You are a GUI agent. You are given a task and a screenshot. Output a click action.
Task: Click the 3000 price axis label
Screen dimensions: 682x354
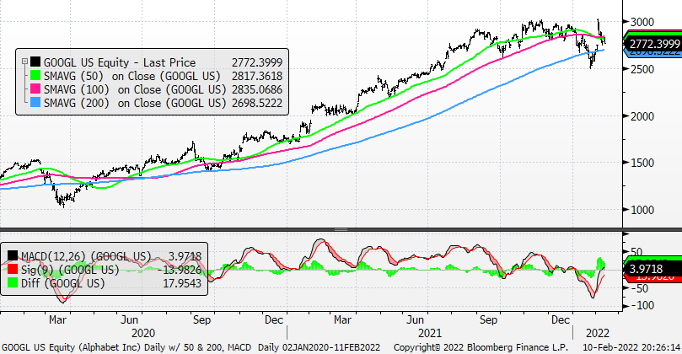tap(642, 22)
